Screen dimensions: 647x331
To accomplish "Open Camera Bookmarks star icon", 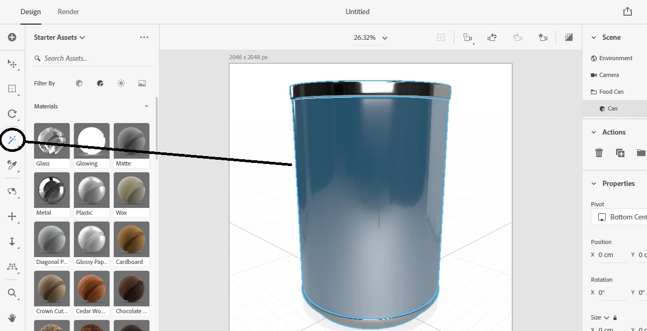I will click(x=543, y=37).
